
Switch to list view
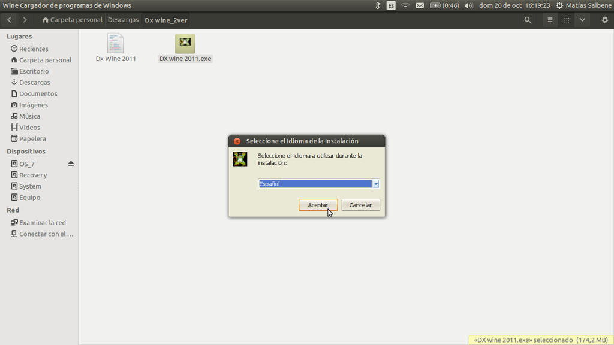[550, 20]
